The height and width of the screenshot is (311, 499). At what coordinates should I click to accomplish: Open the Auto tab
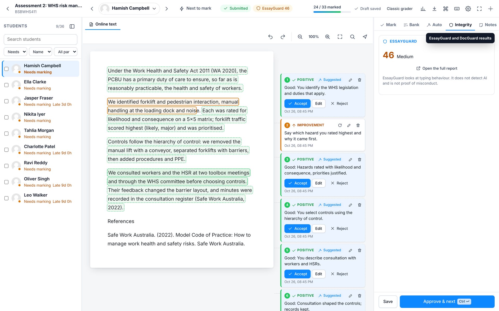pyautogui.click(x=434, y=25)
